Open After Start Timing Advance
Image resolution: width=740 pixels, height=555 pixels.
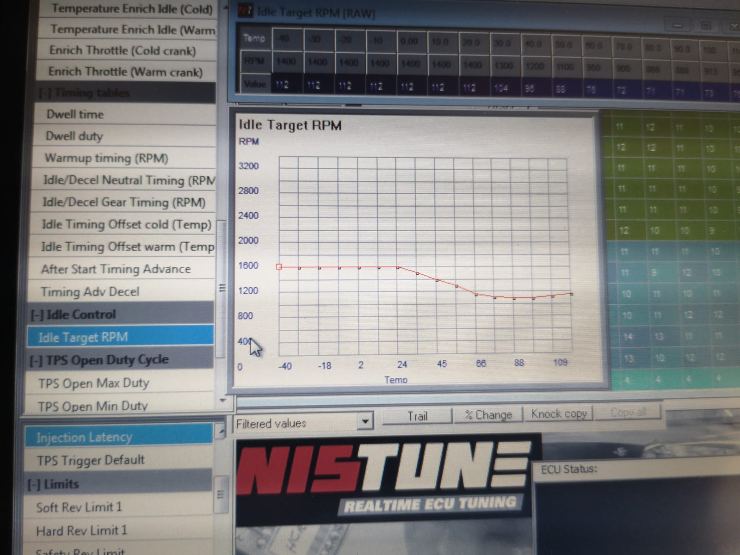click(x=122, y=269)
